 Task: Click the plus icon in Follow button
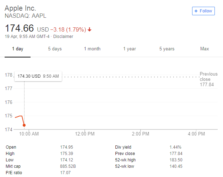tap(196, 11)
